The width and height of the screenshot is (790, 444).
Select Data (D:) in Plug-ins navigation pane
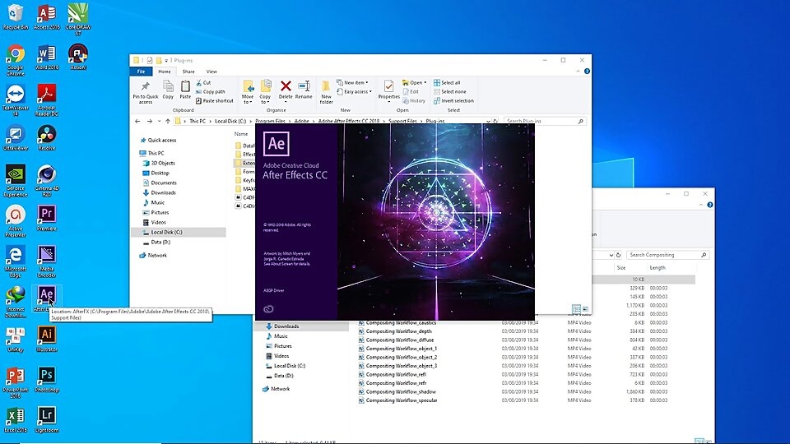click(x=156, y=242)
